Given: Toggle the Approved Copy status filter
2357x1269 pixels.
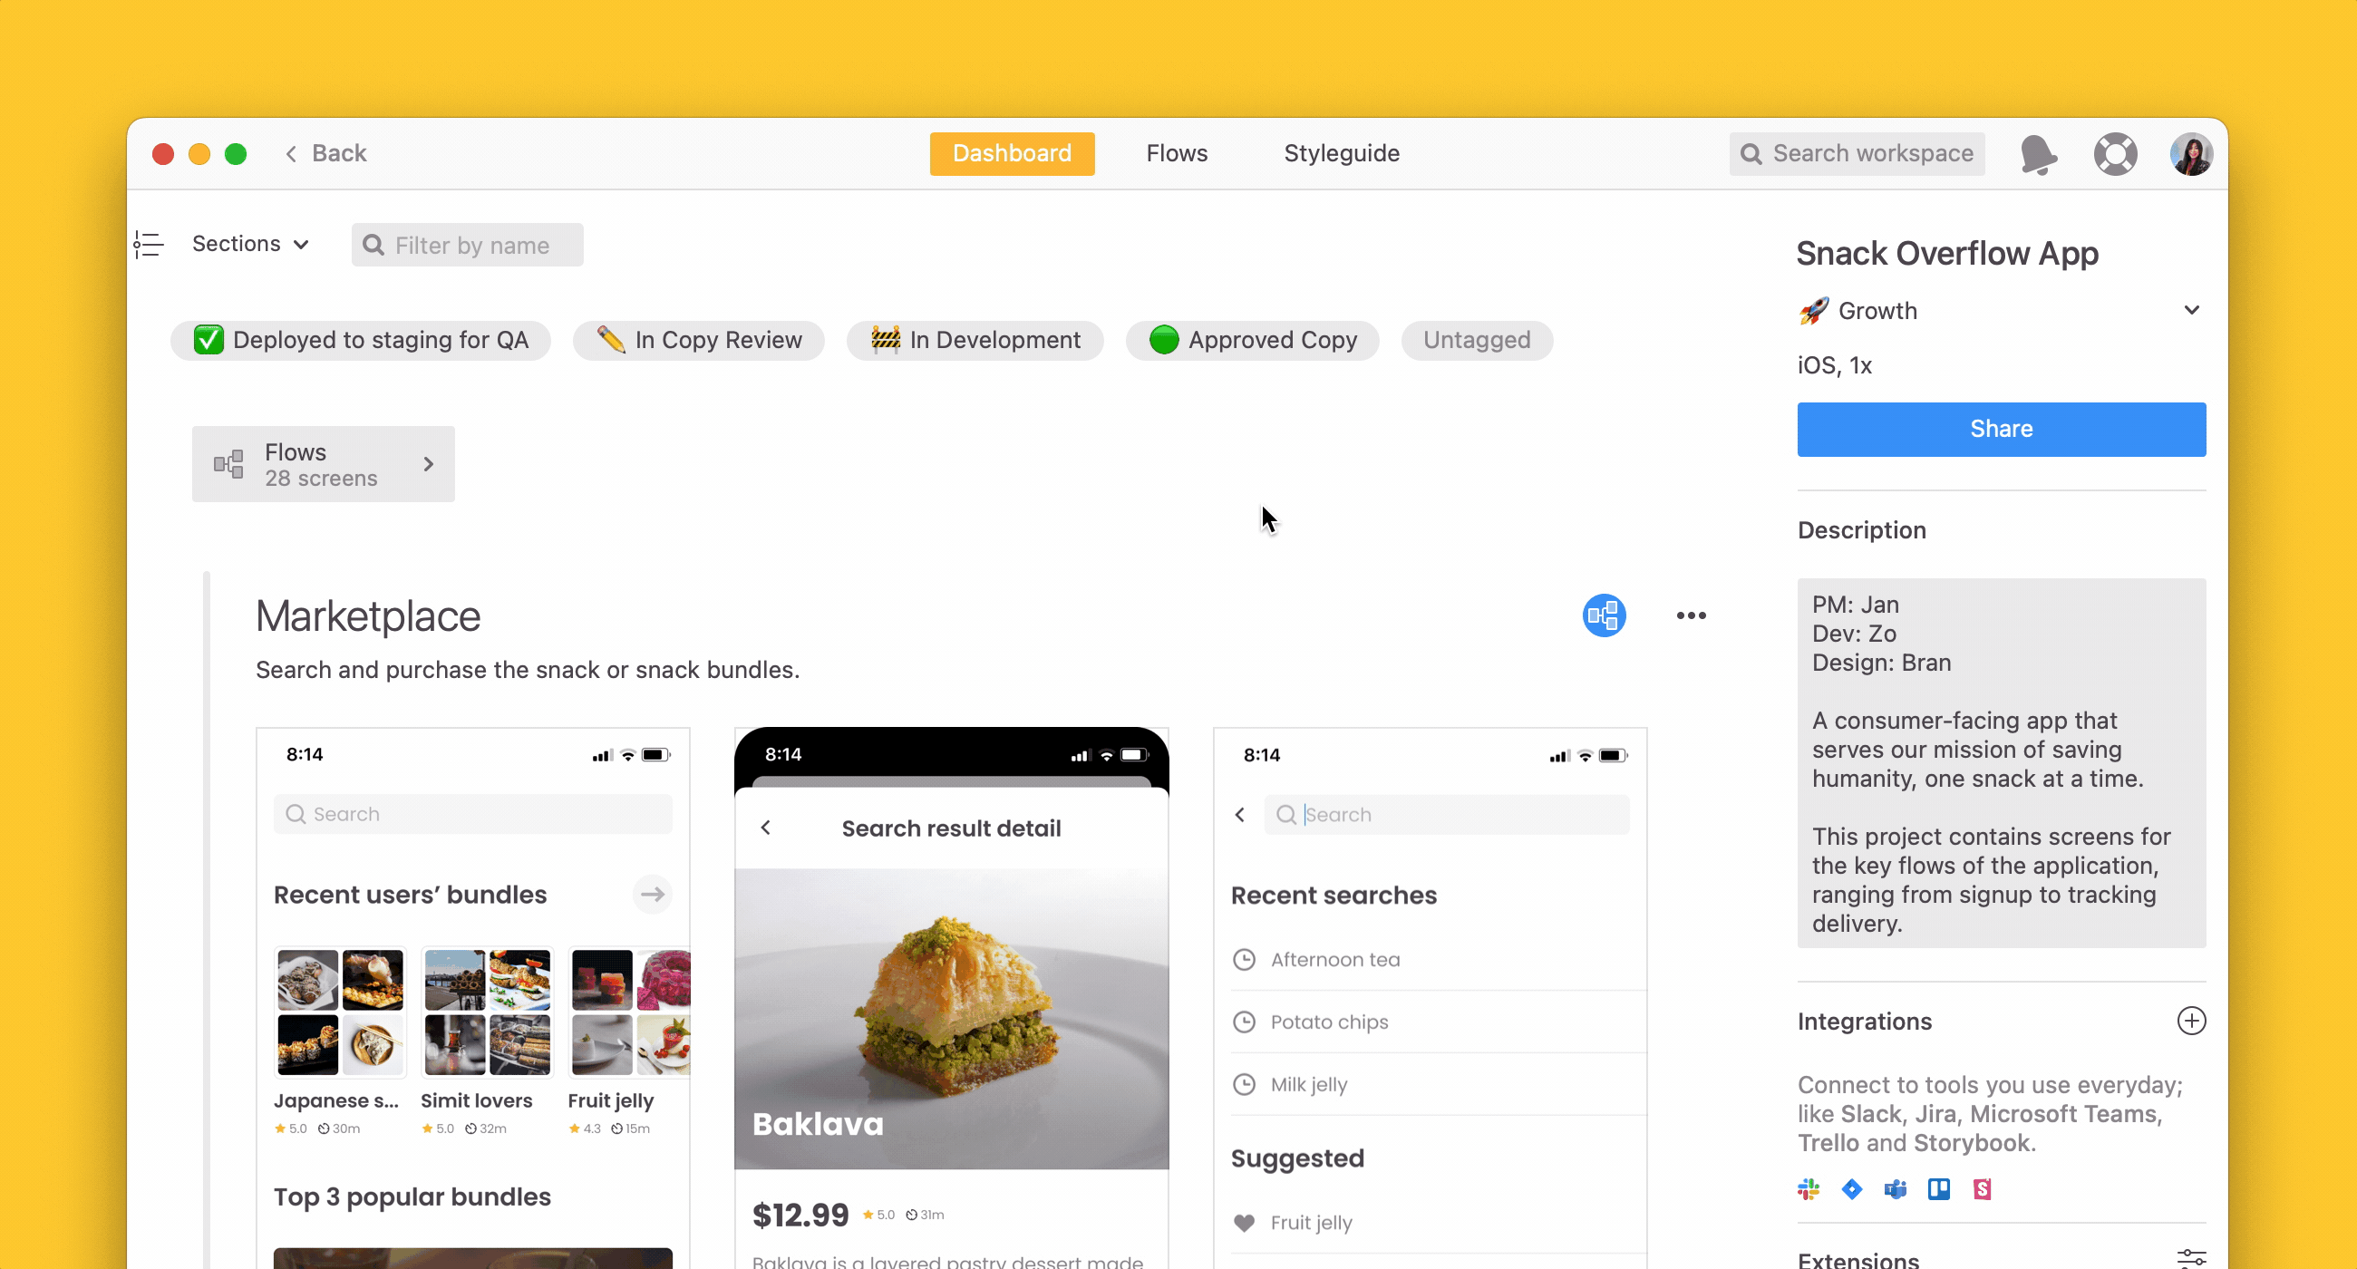Looking at the screenshot, I should click(x=1250, y=337).
